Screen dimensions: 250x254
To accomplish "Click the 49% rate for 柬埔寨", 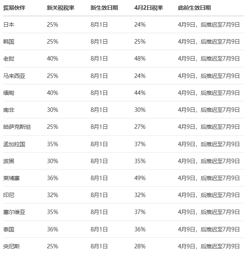I will point(140,178).
